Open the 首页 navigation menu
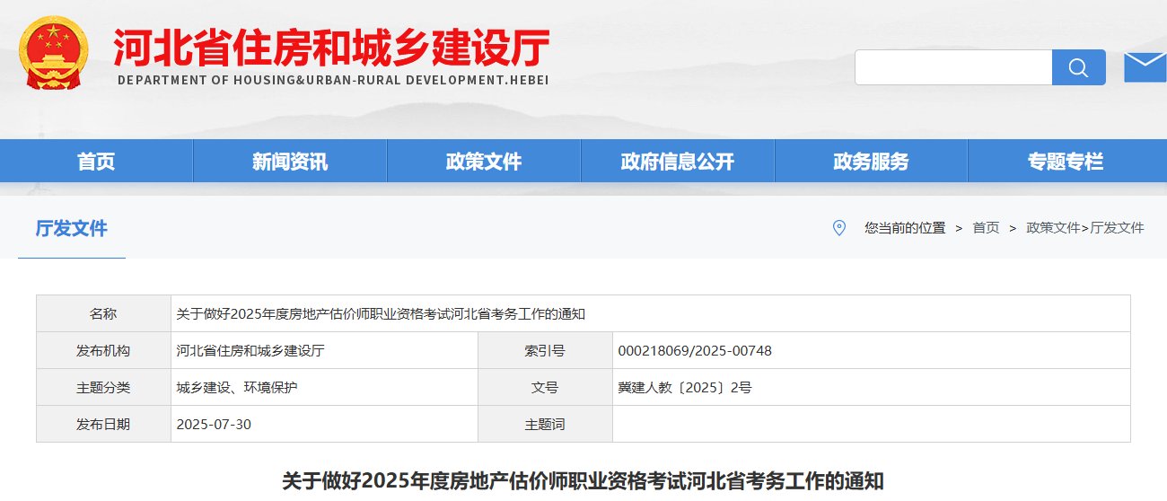1167x501 pixels. point(96,162)
